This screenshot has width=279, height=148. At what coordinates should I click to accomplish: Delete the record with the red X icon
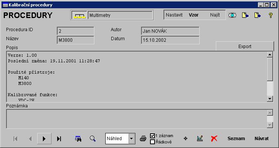click(214, 138)
